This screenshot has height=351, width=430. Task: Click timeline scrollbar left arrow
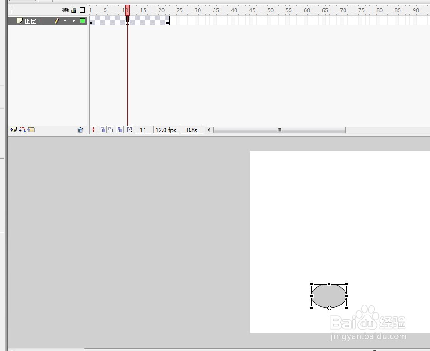(209, 130)
